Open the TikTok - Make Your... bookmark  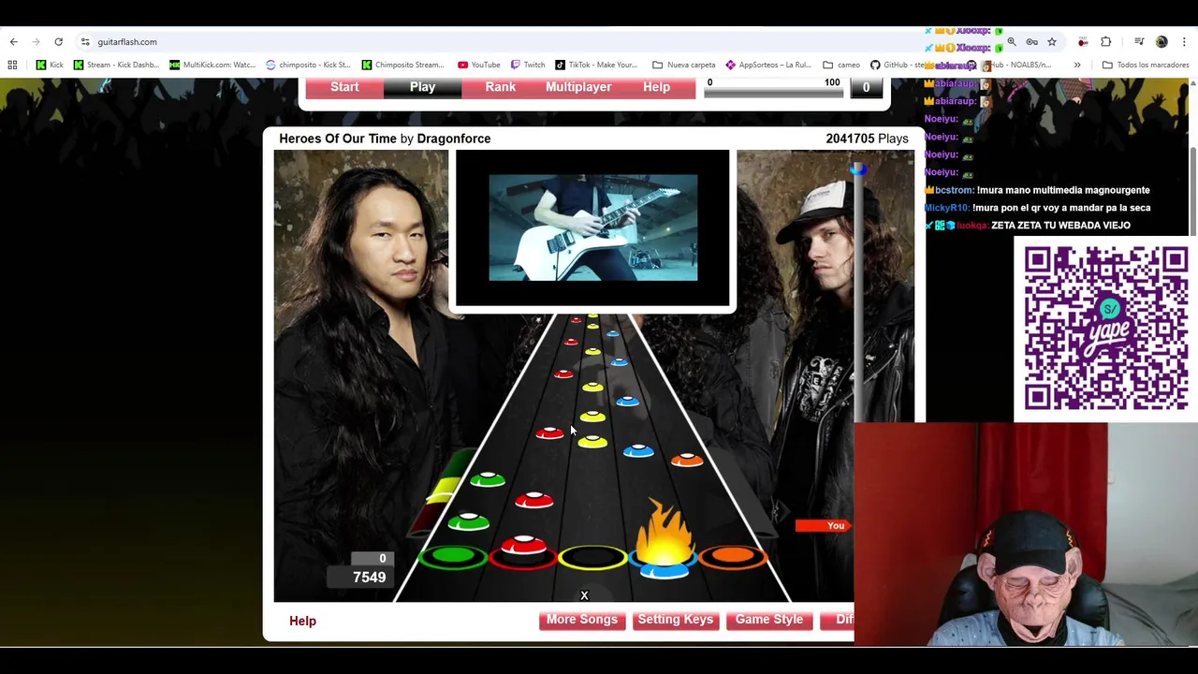tap(596, 65)
